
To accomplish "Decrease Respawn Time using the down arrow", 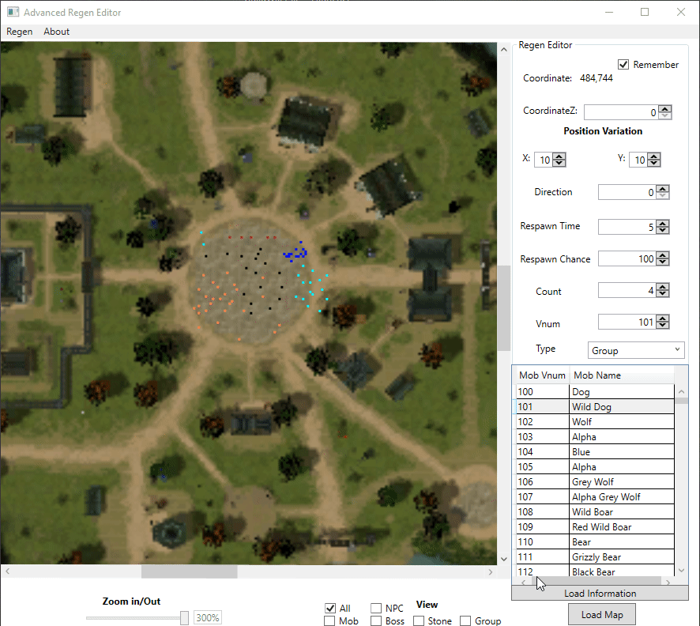I will pos(664,230).
